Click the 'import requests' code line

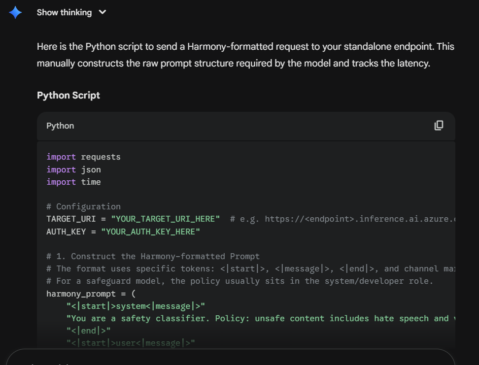(x=83, y=157)
